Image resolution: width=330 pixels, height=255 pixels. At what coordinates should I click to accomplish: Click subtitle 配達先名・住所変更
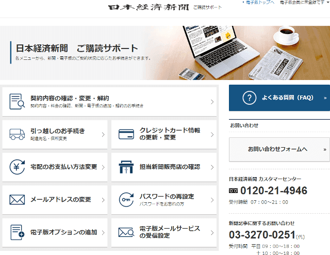(x=48, y=138)
